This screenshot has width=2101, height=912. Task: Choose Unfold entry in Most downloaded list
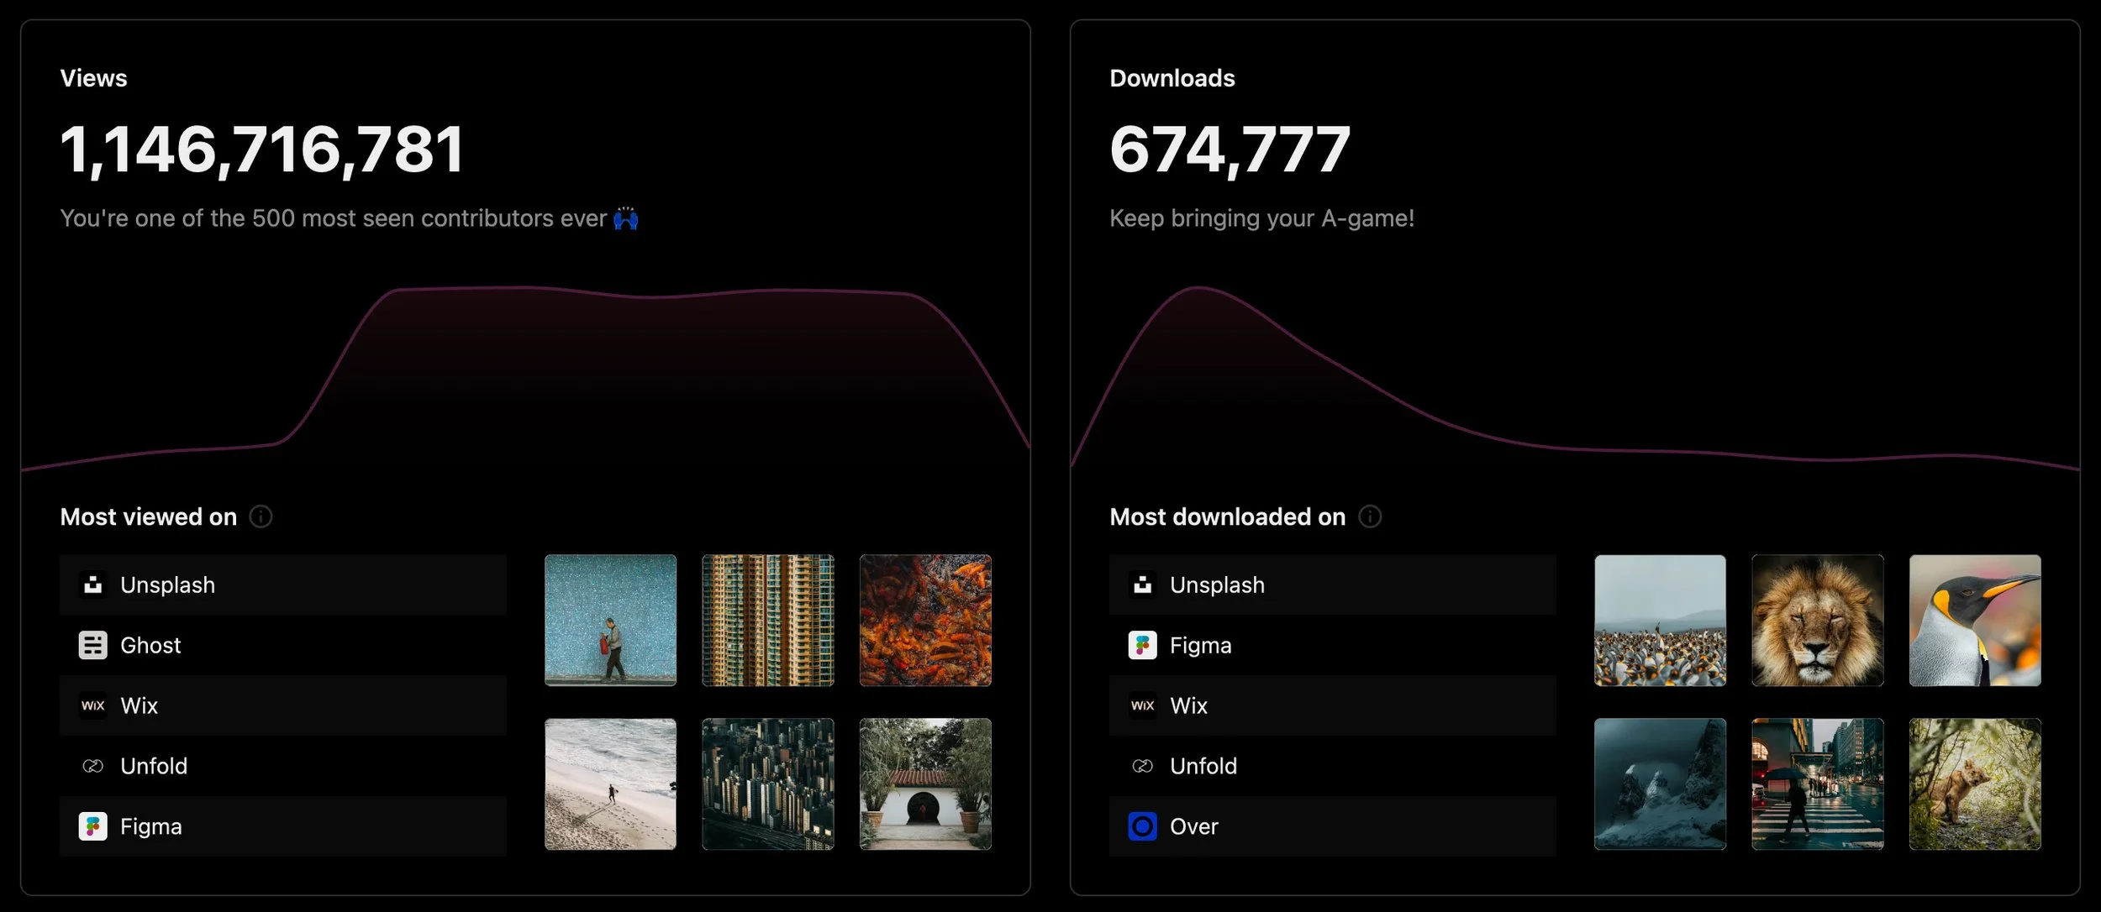pyautogui.click(x=1332, y=766)
